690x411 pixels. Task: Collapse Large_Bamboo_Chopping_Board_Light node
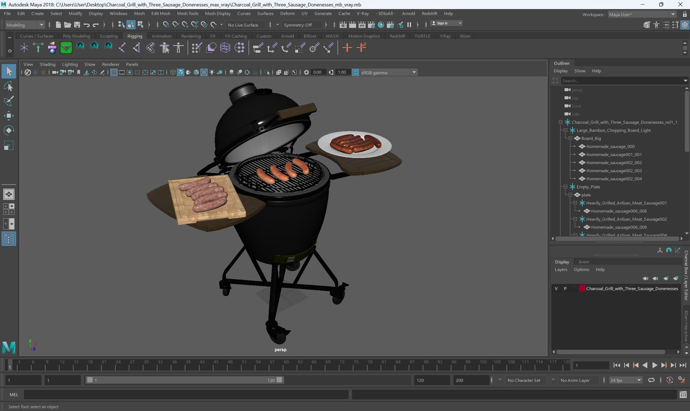point(565,130)
